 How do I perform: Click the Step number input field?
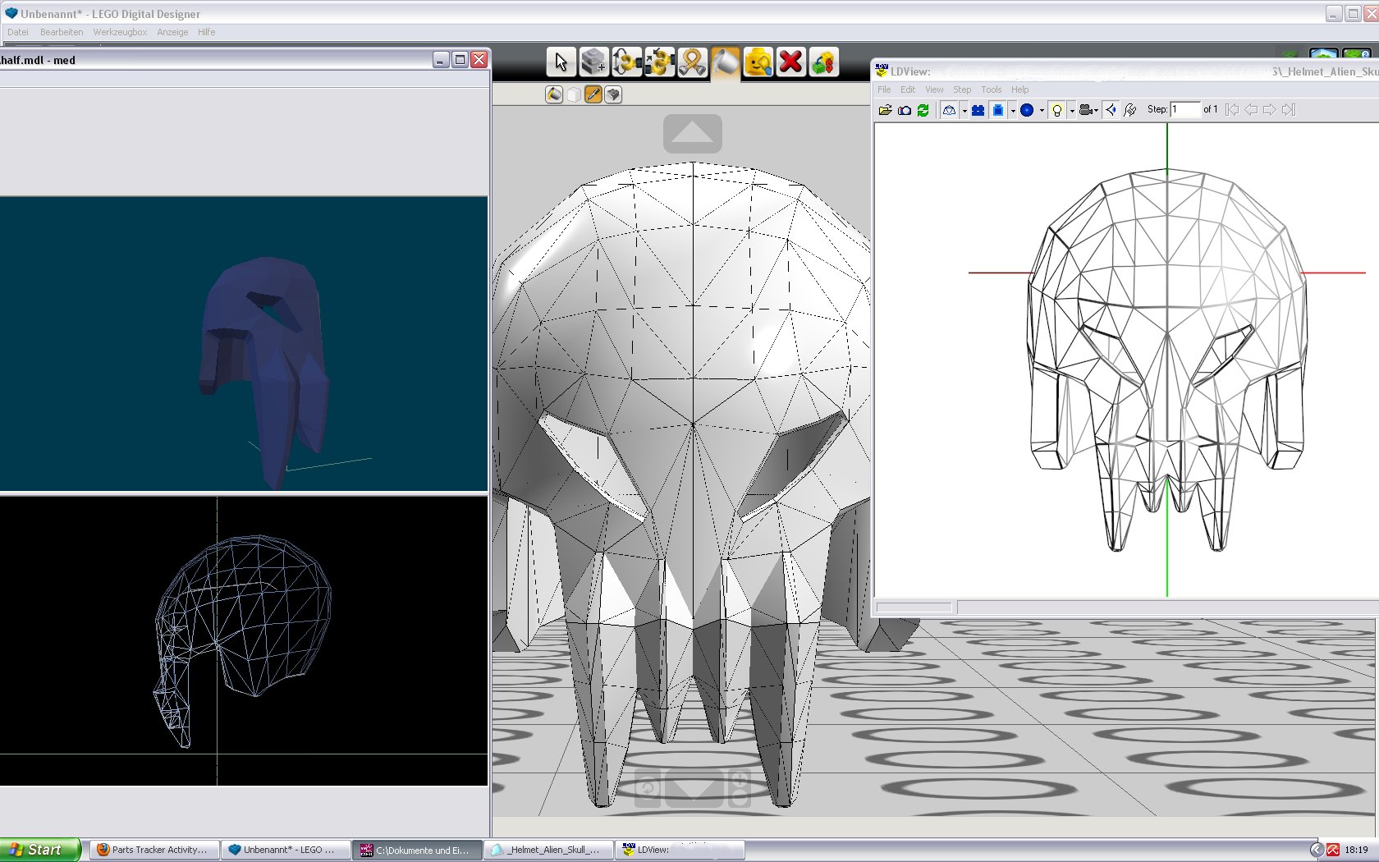tap(1184, 109)
